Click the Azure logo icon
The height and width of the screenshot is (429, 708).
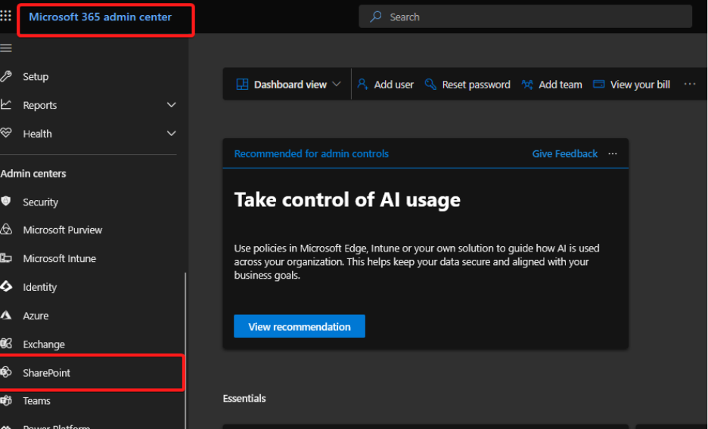coord(6,316)
